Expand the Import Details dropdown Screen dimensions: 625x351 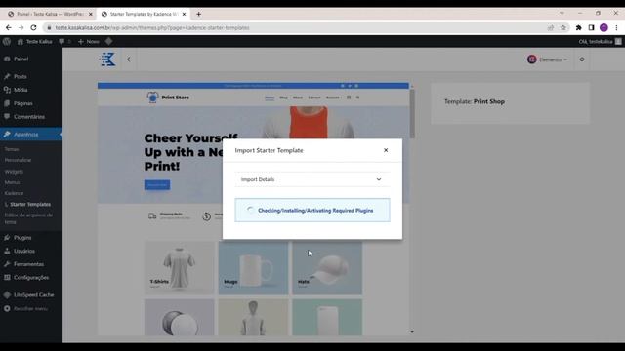[312, 179]
